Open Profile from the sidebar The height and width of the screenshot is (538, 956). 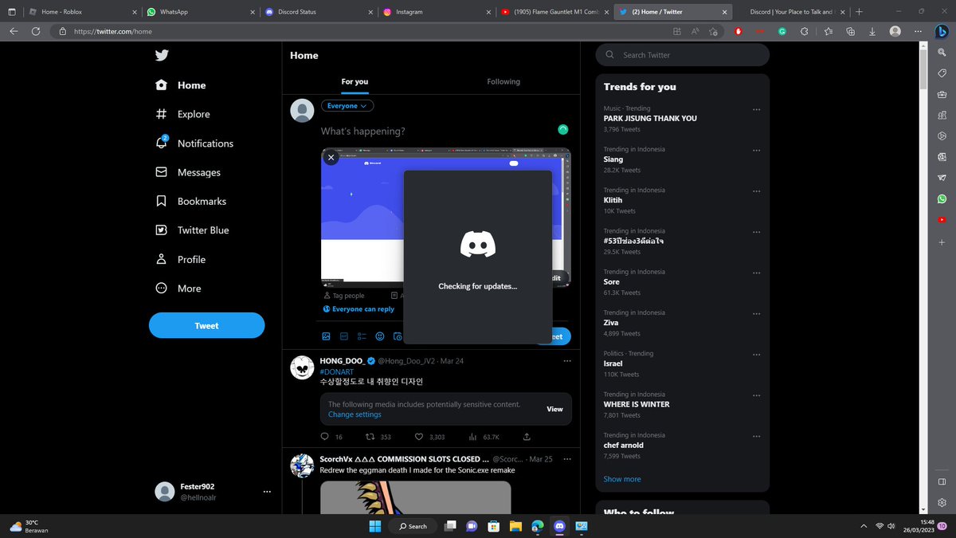click(180, 260)
